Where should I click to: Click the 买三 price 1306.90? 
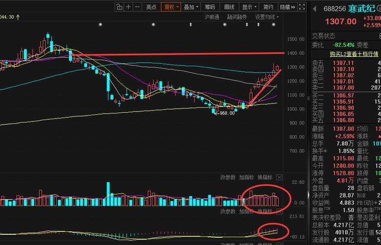point(343,108)
